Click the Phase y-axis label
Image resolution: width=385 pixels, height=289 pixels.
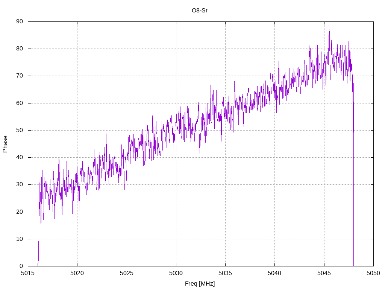(5, 144)
